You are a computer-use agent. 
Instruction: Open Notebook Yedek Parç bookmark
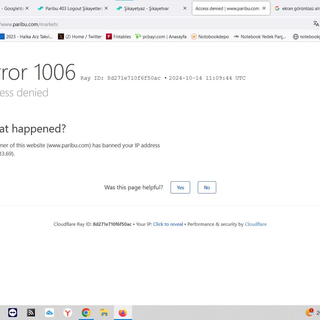pos(260,37)
